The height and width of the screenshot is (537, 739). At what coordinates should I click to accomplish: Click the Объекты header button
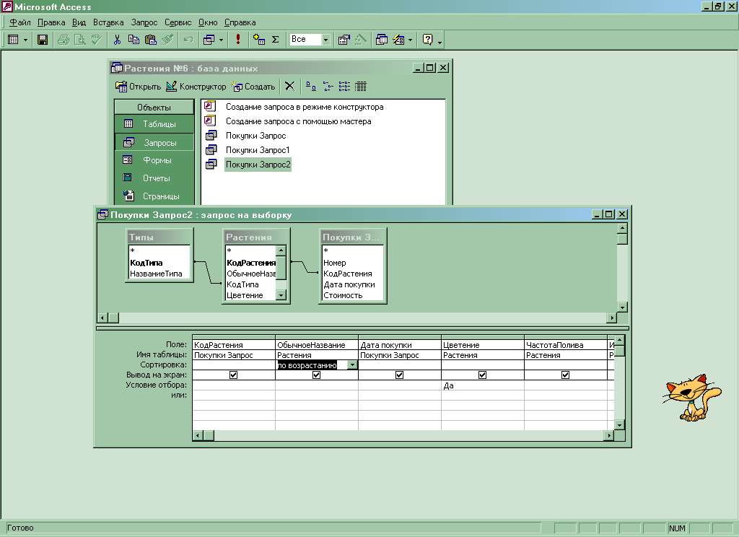point(154,107)
